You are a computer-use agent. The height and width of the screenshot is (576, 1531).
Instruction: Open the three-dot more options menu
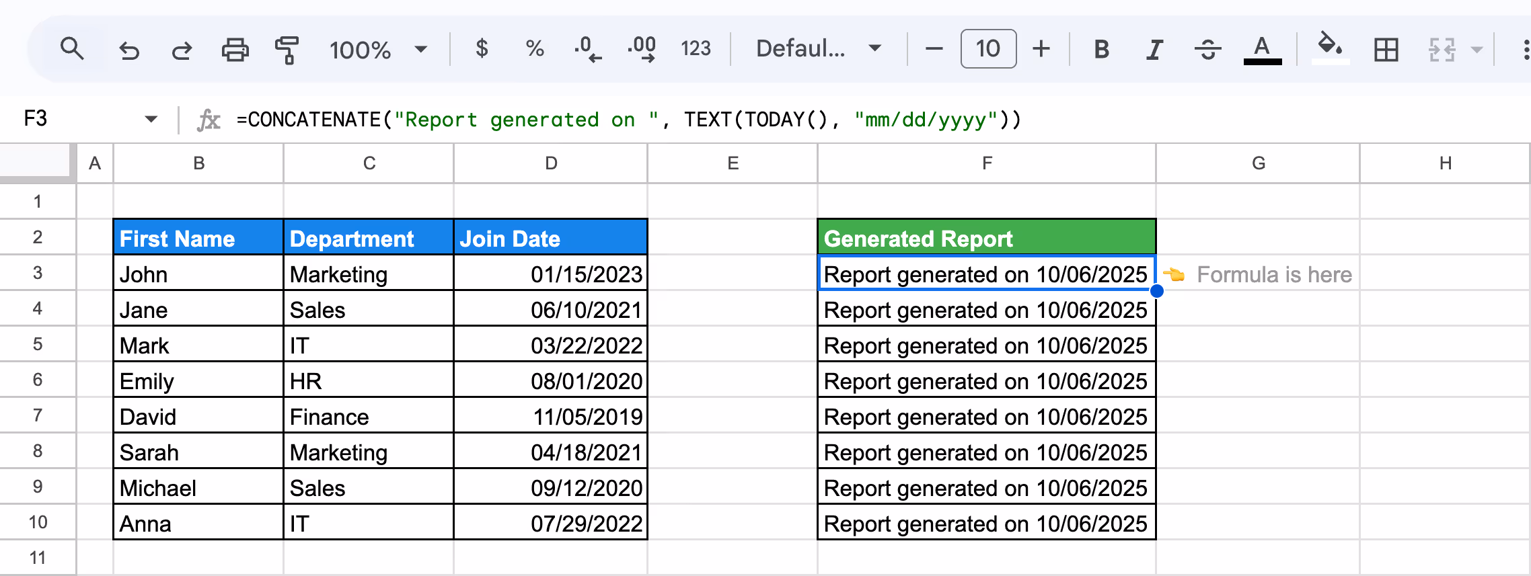[x=1524, y=49]
